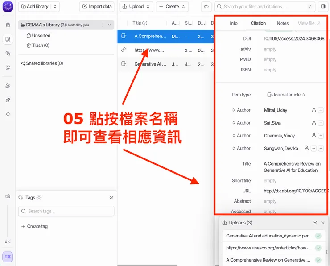This screenshot has width=330, height=266.
Task: Collapse the Tags panel double chevron
Action: (x=111, y=198)
